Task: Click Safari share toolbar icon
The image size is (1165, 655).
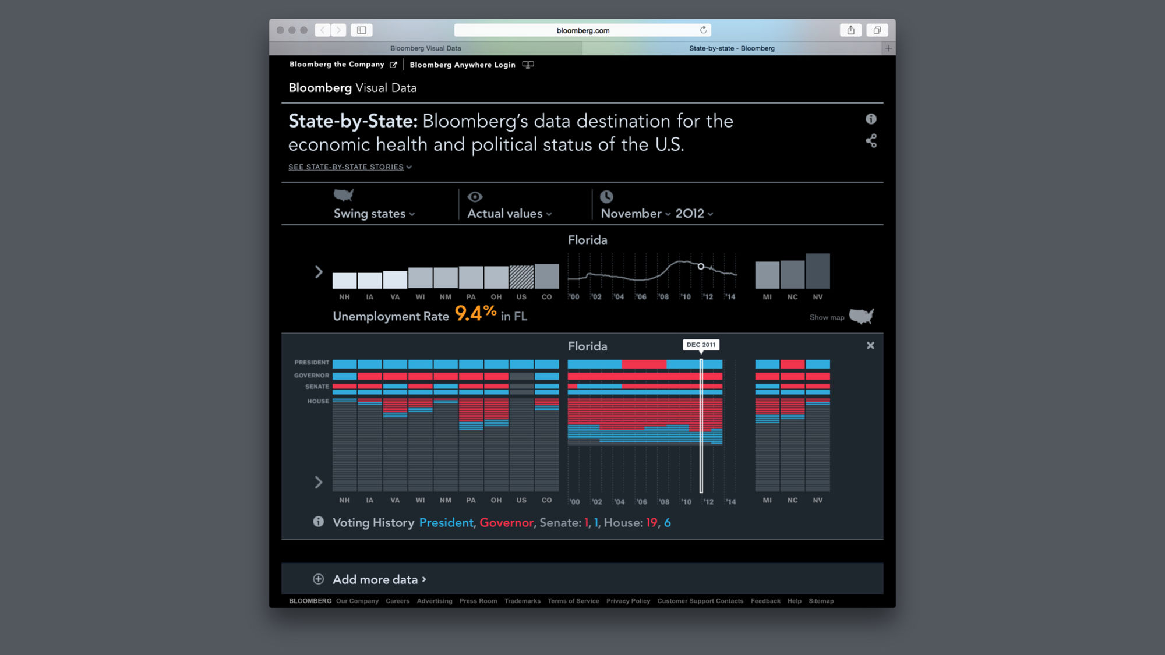Action: pyautogui.click(x=850, y=30)
